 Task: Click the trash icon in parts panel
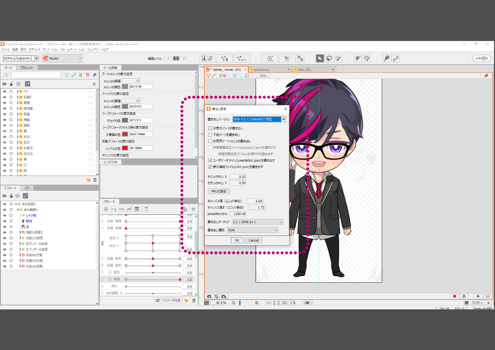[95, 180]
